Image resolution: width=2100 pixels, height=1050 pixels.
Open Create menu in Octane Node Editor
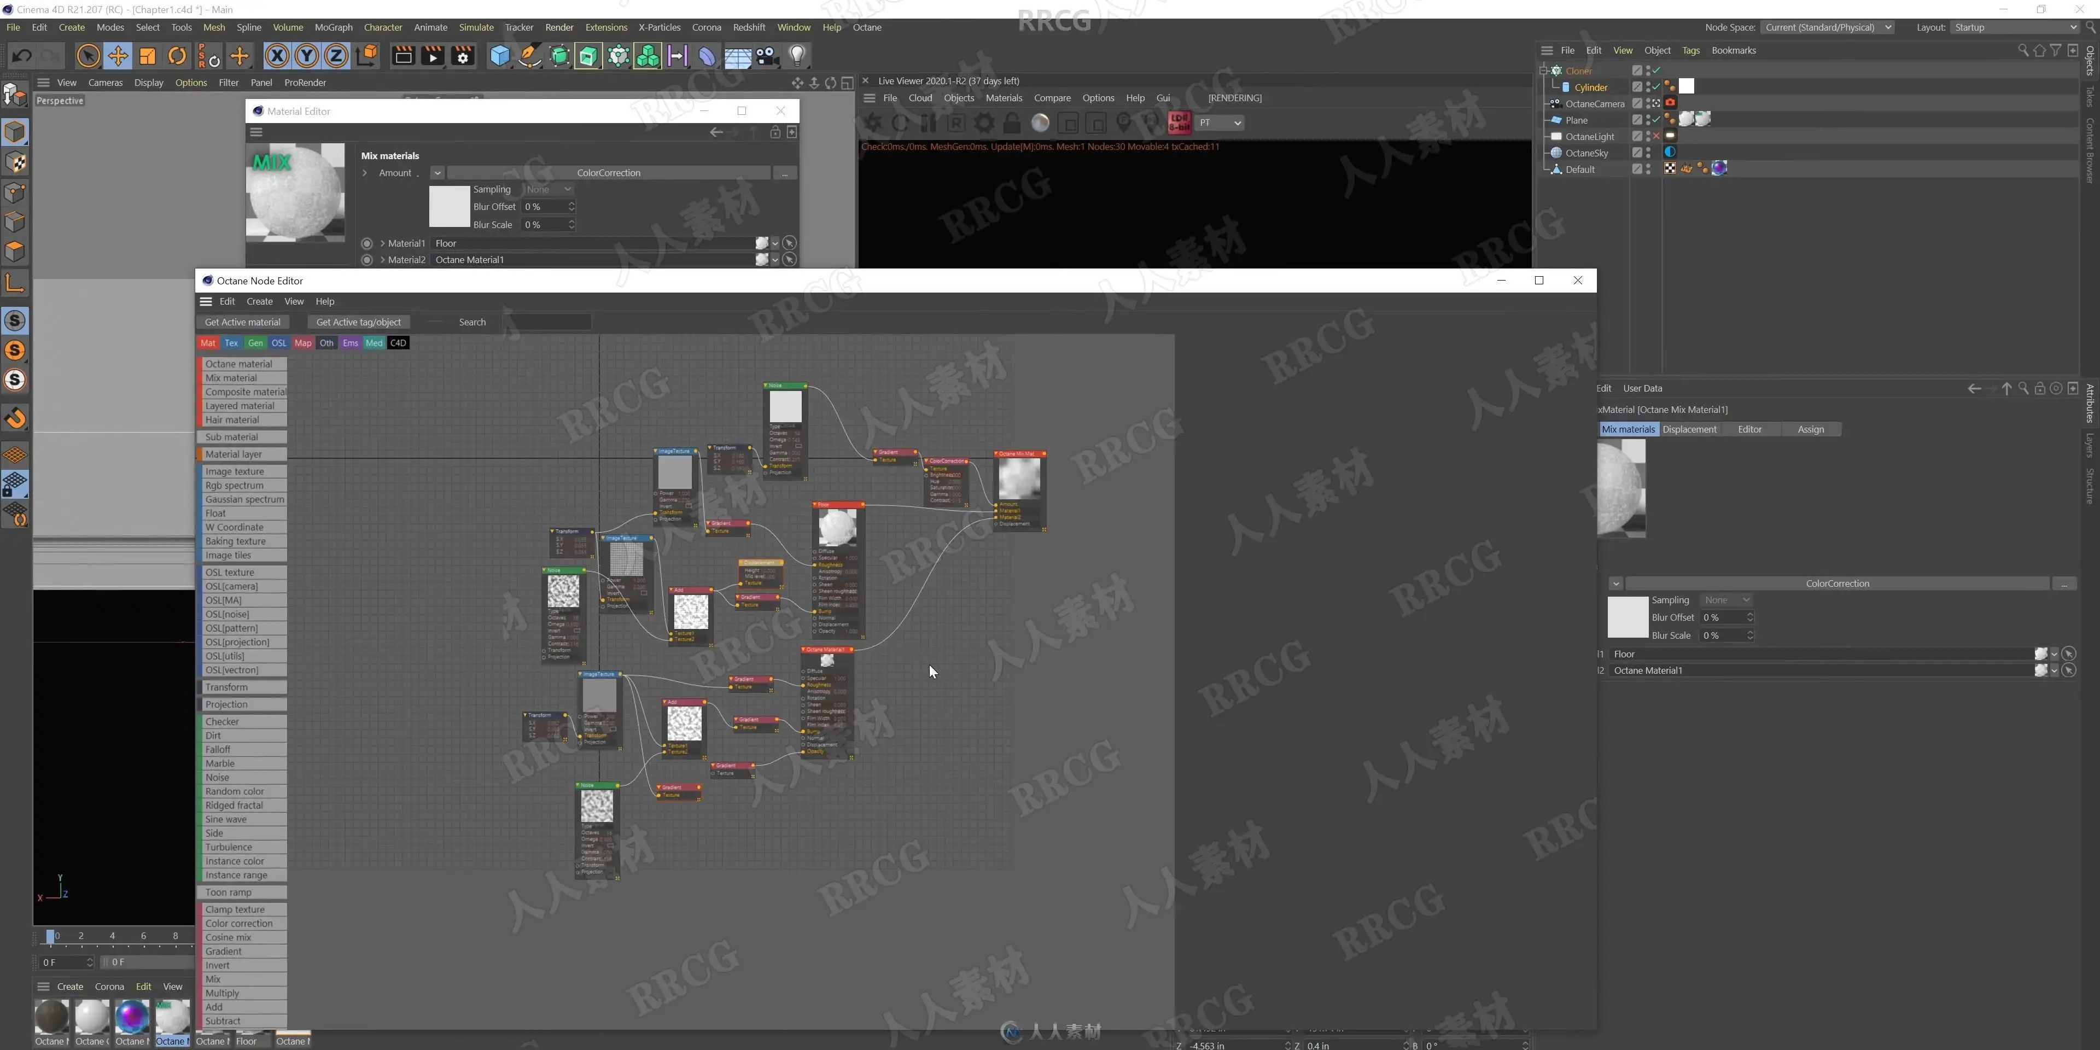[259, 301]
